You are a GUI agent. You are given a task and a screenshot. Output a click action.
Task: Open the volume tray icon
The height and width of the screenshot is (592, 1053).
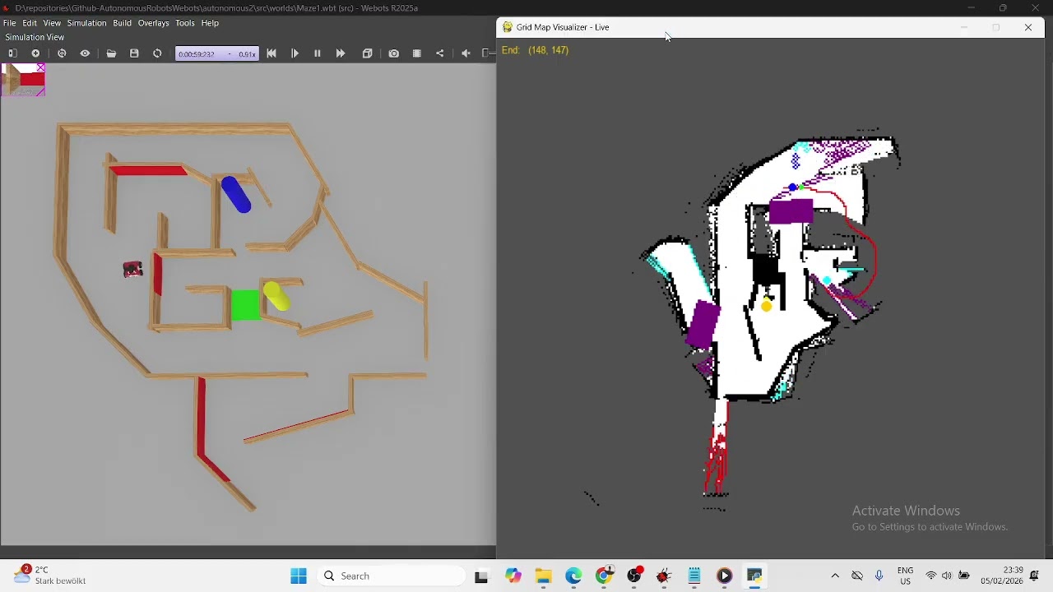pyautogui.click(x=947, y=576)
